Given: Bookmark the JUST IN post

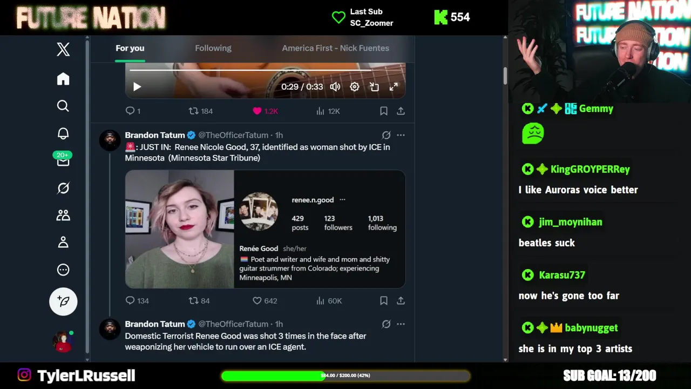Looking at the screenshot, I should [383, 300].
